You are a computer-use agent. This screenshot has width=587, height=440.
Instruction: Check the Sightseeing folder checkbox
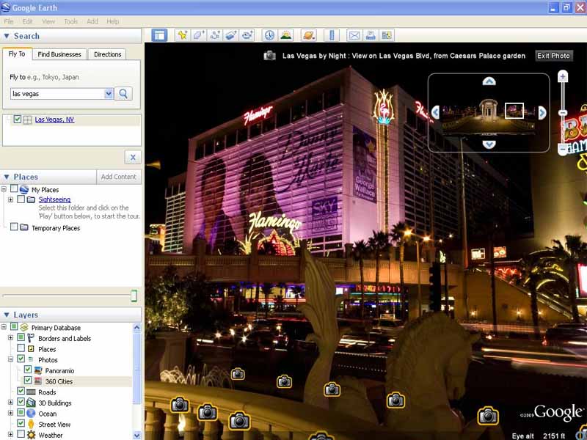21,199
